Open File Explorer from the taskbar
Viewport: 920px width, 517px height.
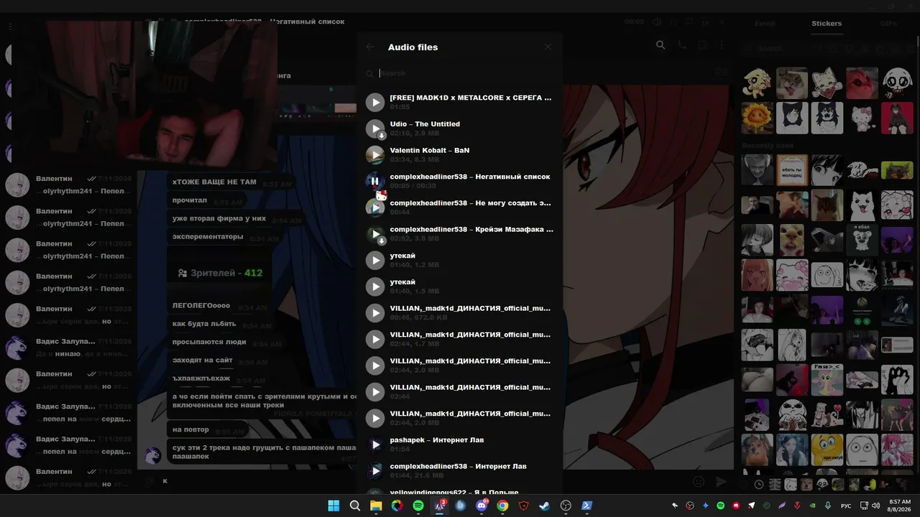(x=376, y=506)
